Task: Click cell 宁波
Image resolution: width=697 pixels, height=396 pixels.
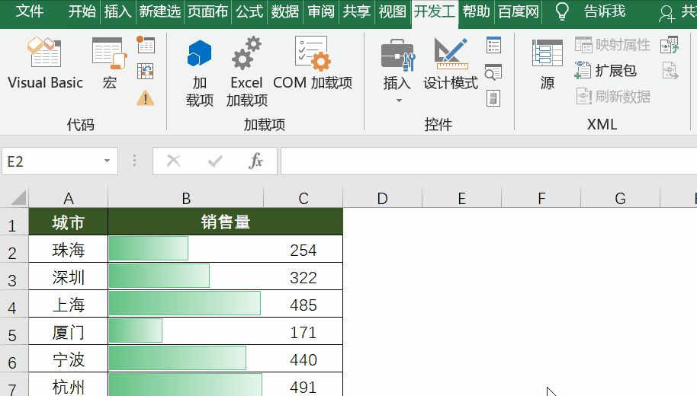Action: tap(69, 359)
